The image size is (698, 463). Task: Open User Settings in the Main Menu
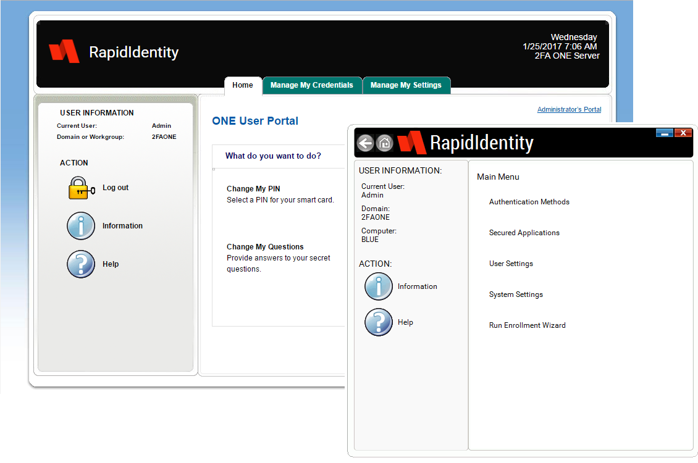510,264
